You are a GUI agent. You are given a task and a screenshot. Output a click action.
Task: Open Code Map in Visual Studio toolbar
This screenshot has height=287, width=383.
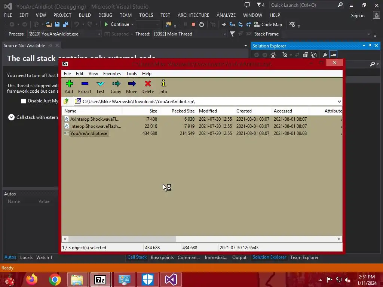pos(268,24)
